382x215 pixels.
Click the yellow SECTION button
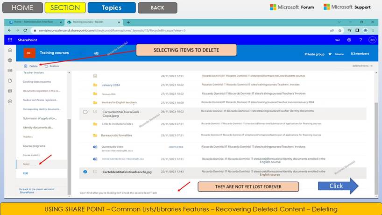(x=65, y=7)
